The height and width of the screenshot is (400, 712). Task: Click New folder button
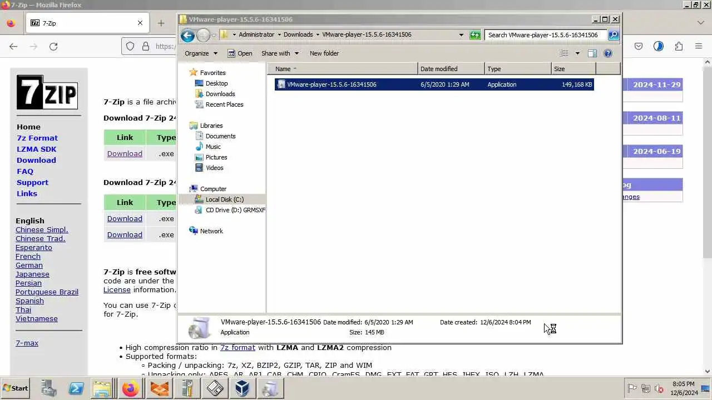[x=324, y=53]
